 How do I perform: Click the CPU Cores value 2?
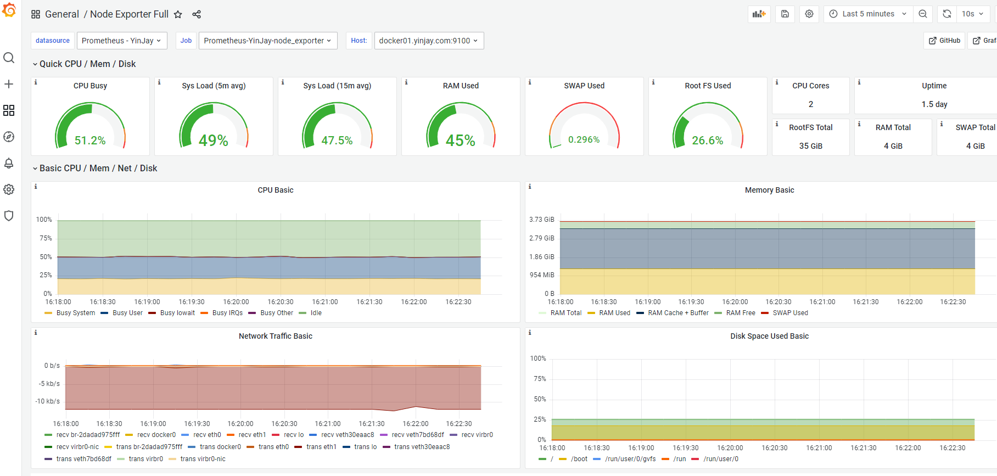click(x=811, y=104)
